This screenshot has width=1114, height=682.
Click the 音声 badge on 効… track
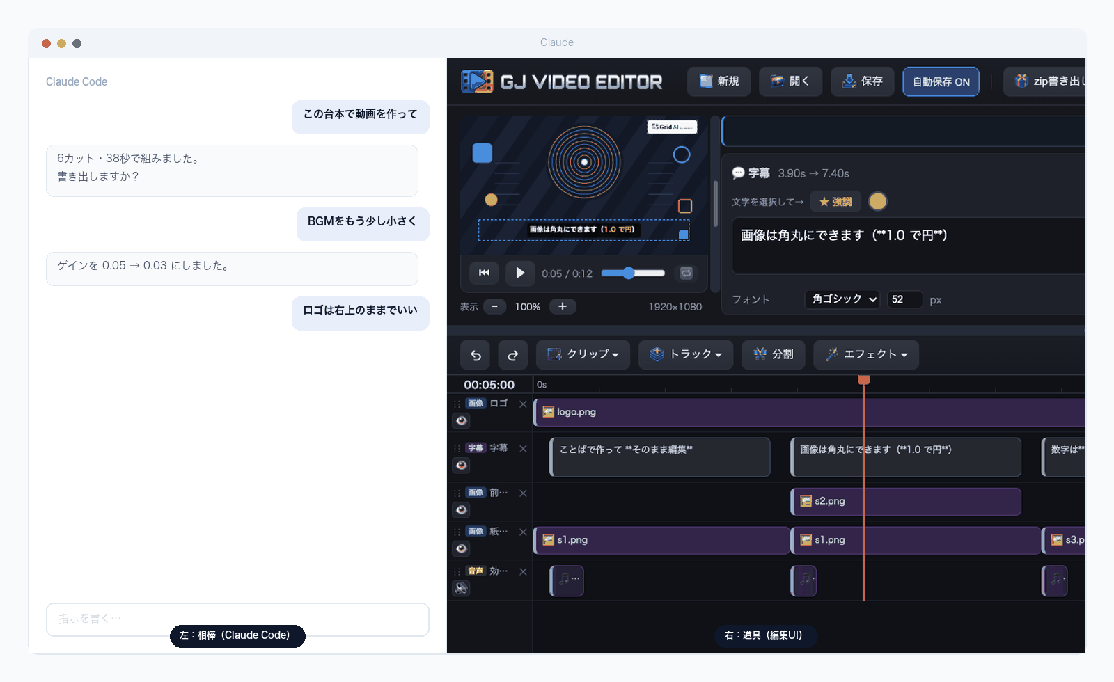pos(476,571)
